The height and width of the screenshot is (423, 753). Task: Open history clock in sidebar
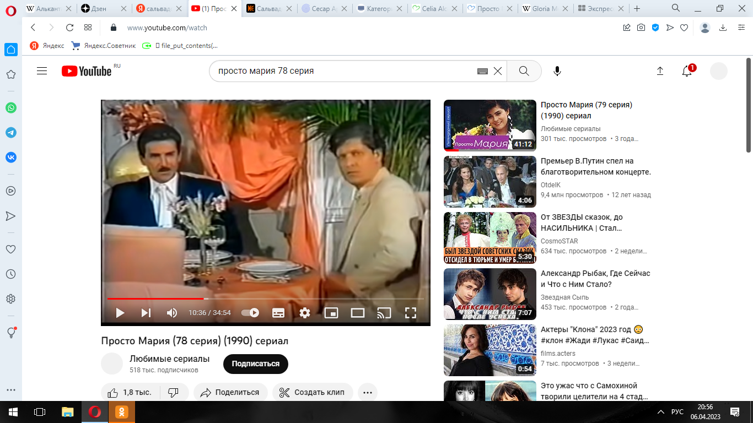[x=10, y=274]
